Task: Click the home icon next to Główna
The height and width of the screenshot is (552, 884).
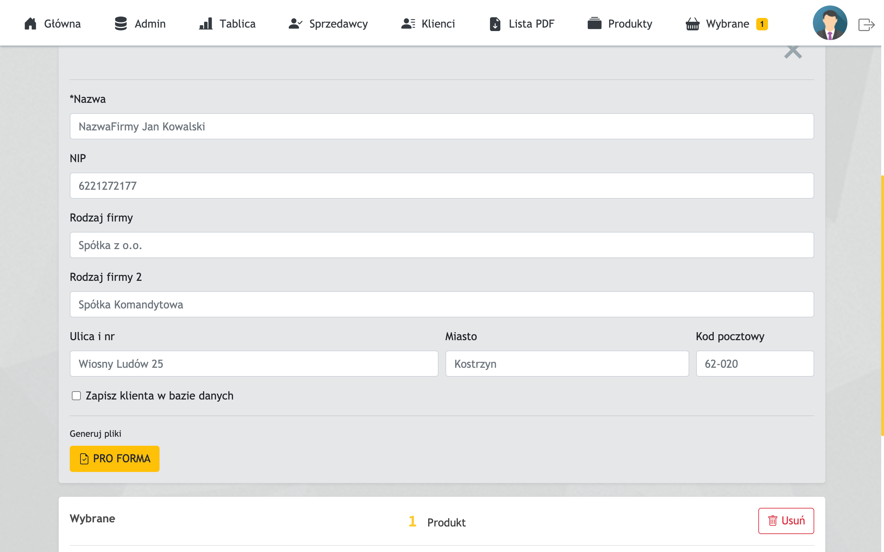Action: [30, 24]
